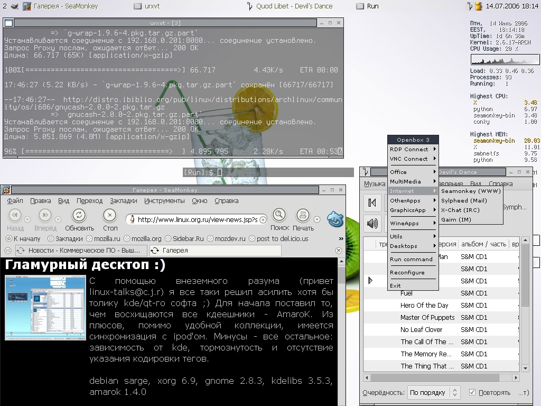Click the Print (Печать) icon
Image resolution: width=541 pixels, height=406 pixels.
302,215
